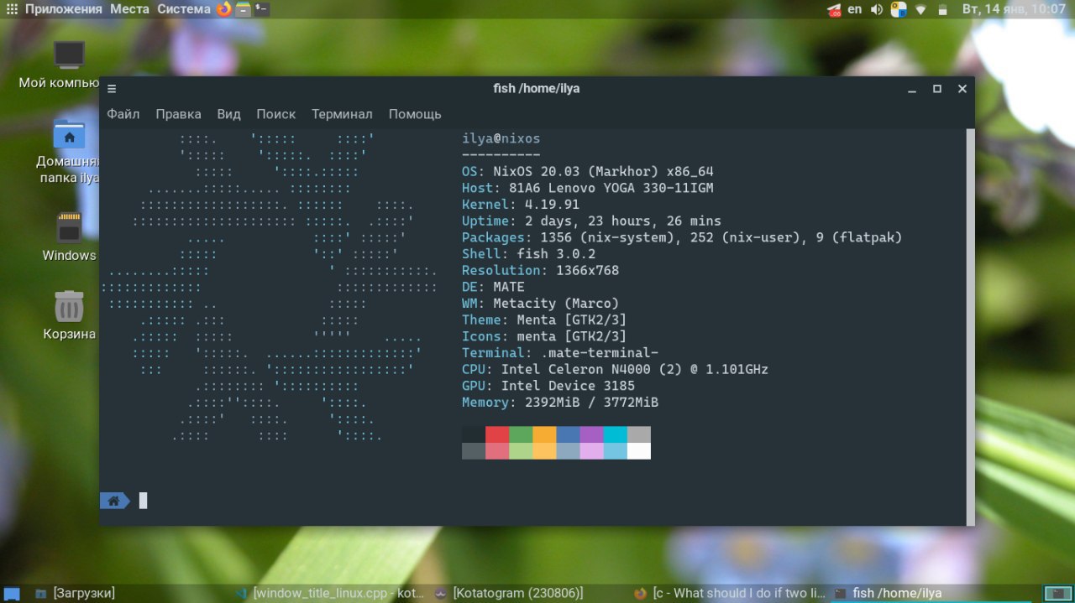Open the Система menu in top panel

click(183, 9)
